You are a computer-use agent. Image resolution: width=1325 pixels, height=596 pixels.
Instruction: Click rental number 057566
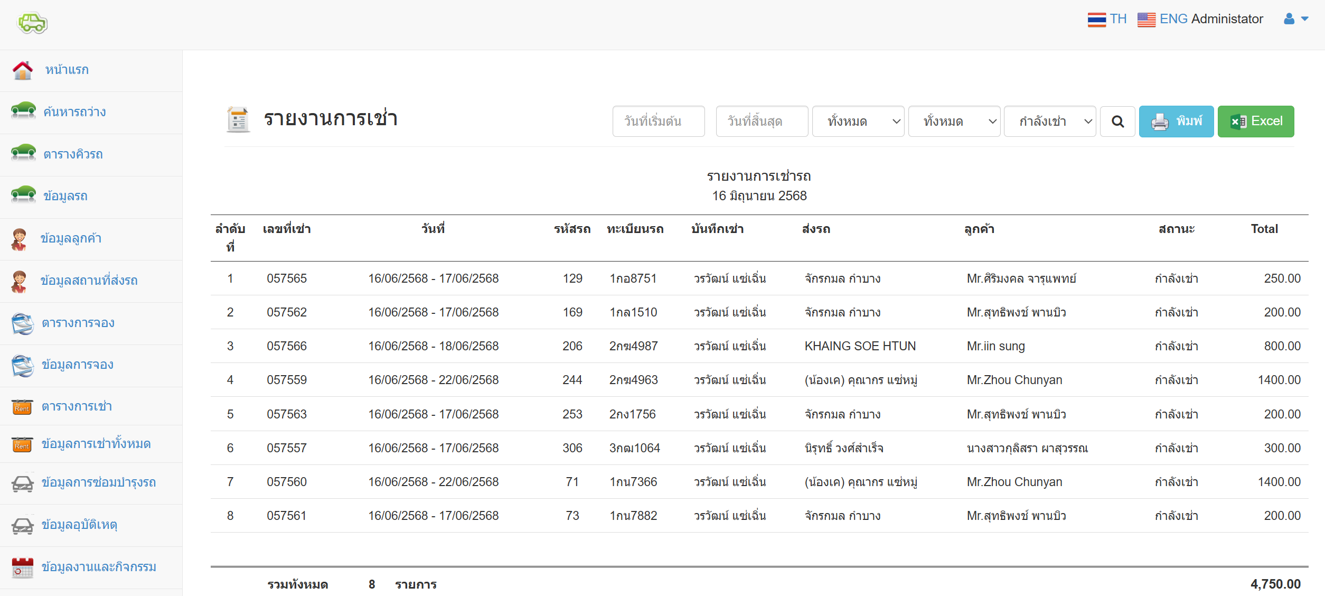pos(287,346)
